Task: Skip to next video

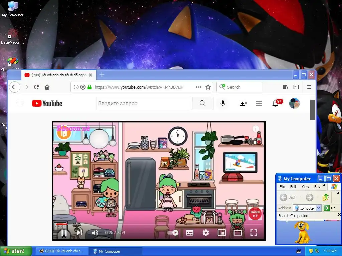Action: [79, 233]
